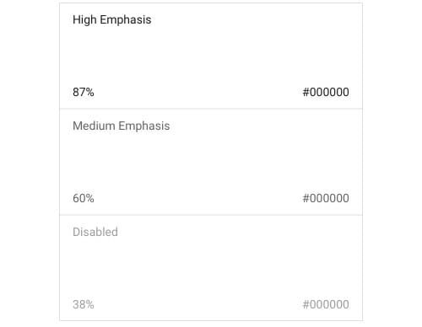The image size is (422, 327).
Task: Click the #000000 hex in Medium Emphasis row
Action: coord(326,198)
